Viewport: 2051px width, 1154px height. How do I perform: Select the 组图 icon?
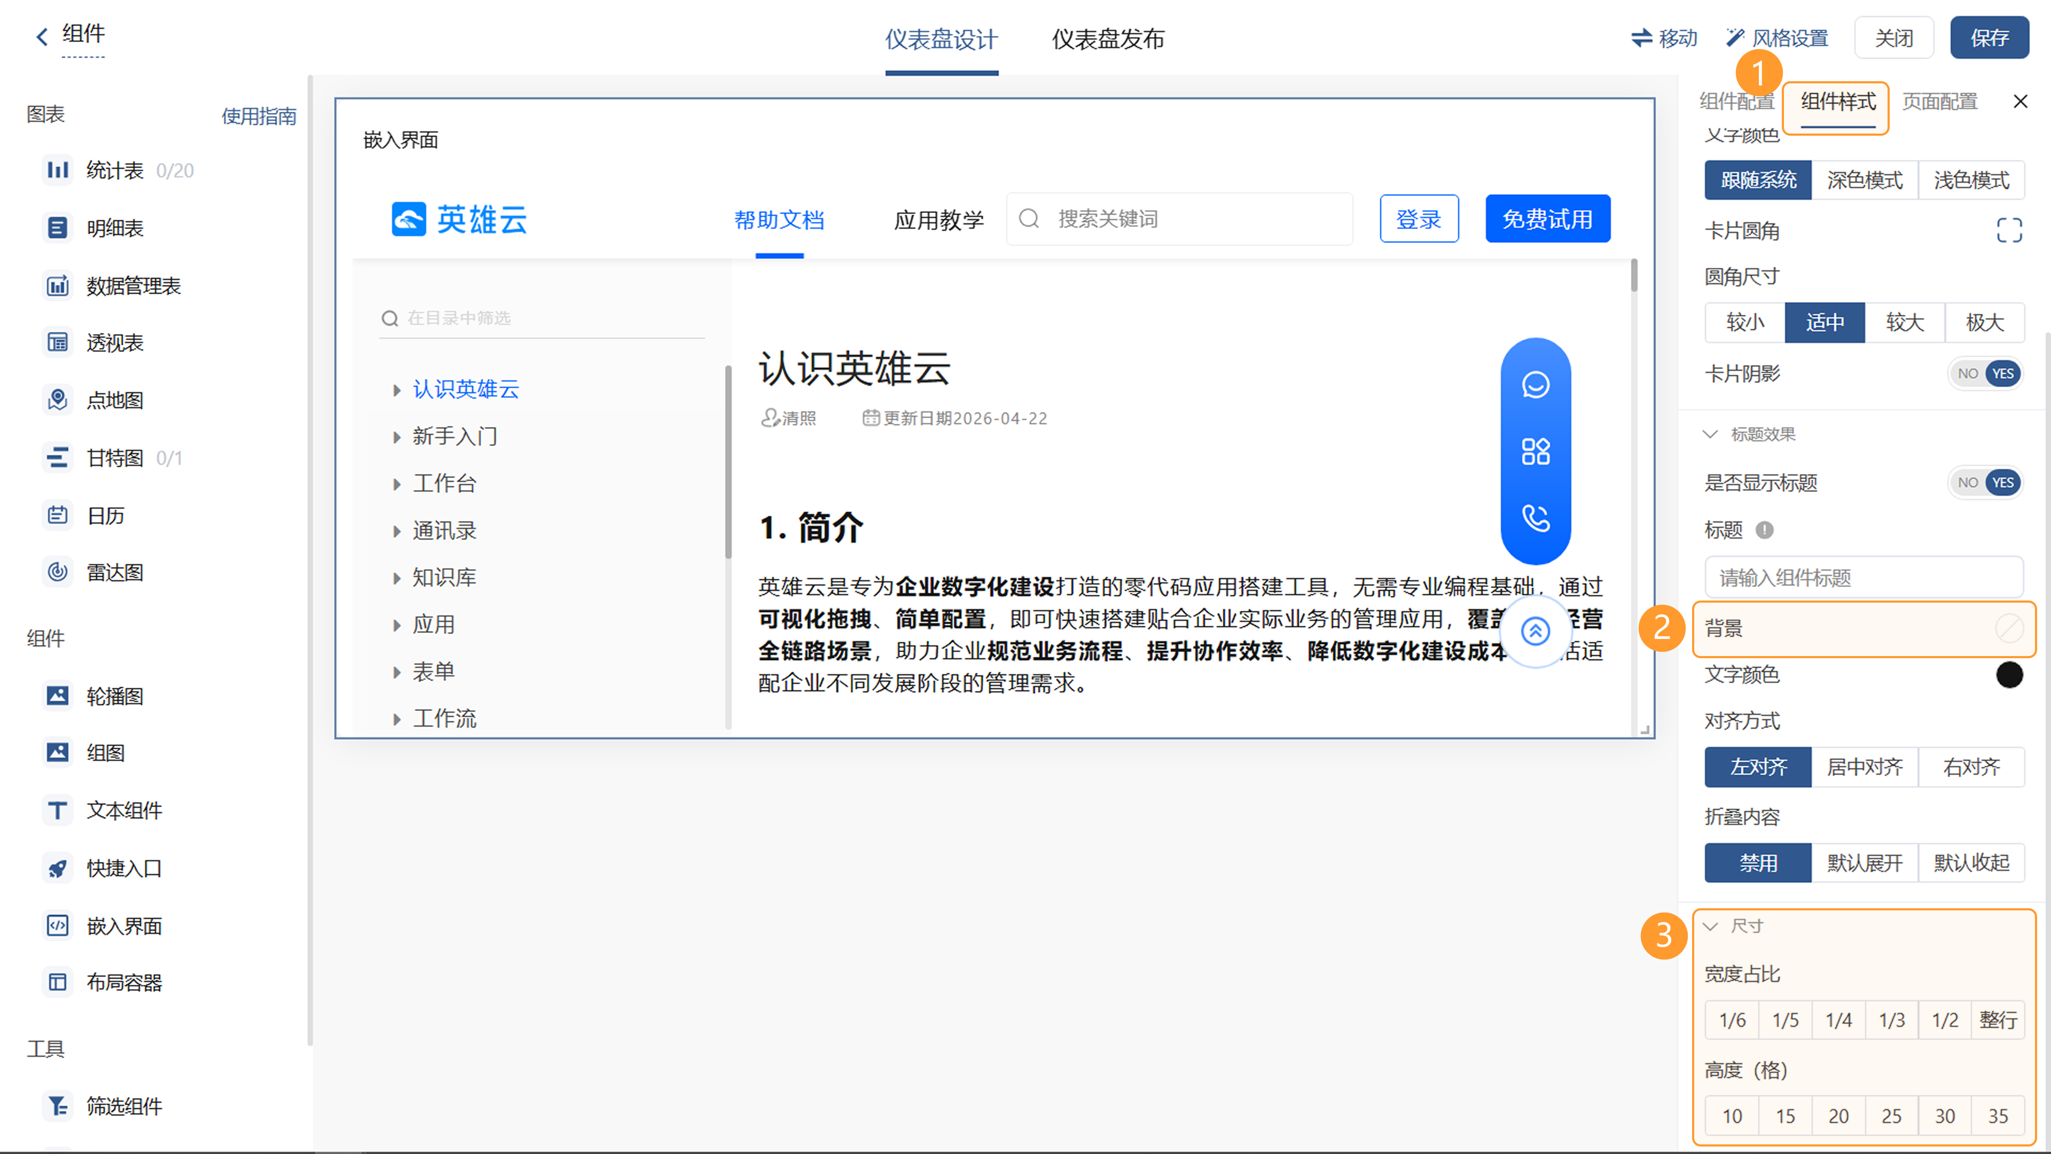click(x=57, y=753)
